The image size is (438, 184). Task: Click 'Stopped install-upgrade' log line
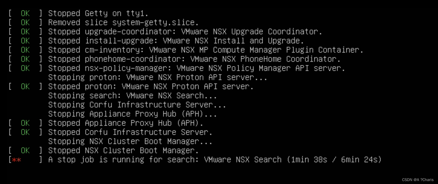pos(176,41)
